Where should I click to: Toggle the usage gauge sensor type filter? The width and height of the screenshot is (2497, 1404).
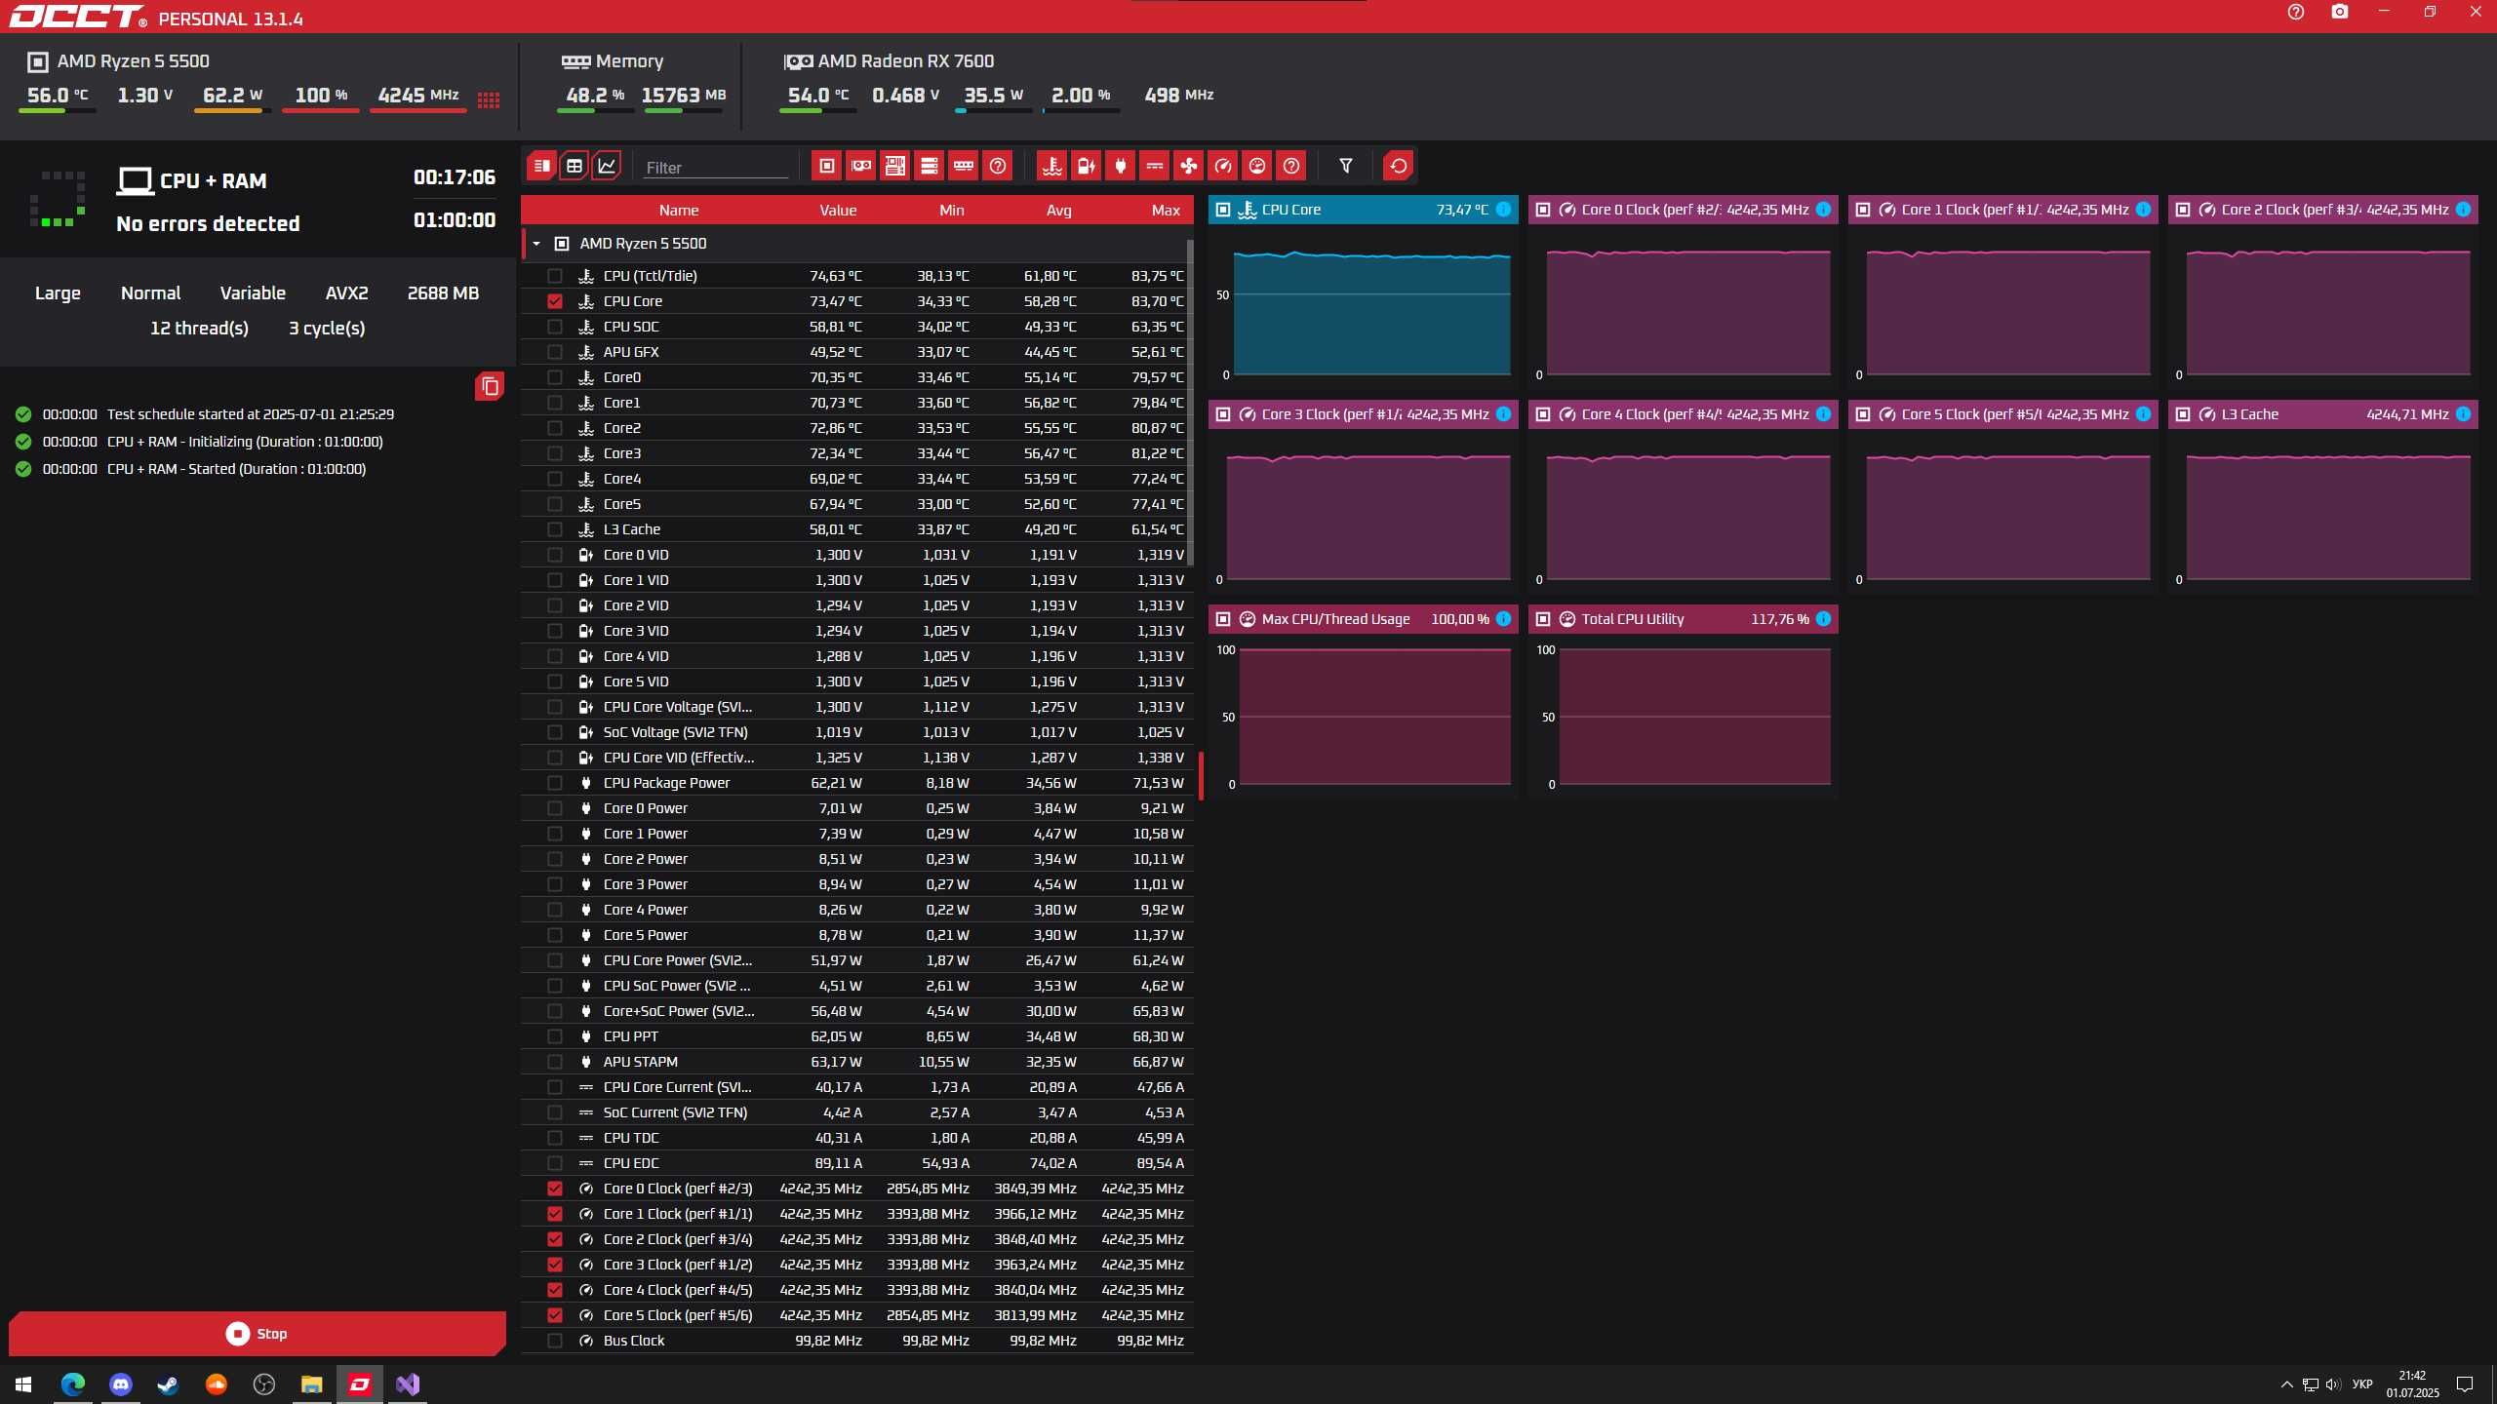click(x=1257, y=166)
